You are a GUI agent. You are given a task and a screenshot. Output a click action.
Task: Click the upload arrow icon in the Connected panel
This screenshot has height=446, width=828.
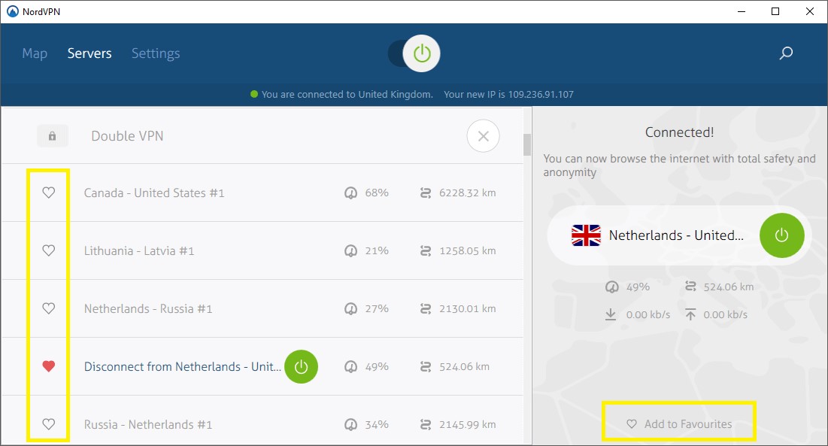pyautogui.click(x=690, y=314)
